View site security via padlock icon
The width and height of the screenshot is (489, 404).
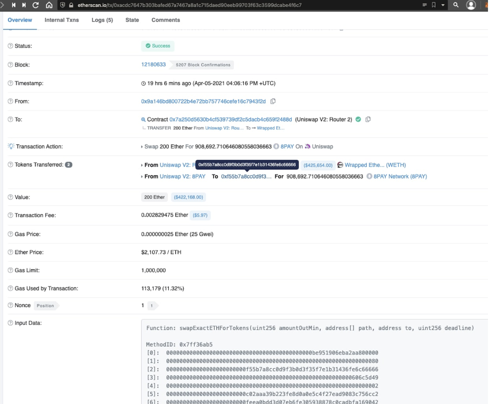[x=71, y=5]
